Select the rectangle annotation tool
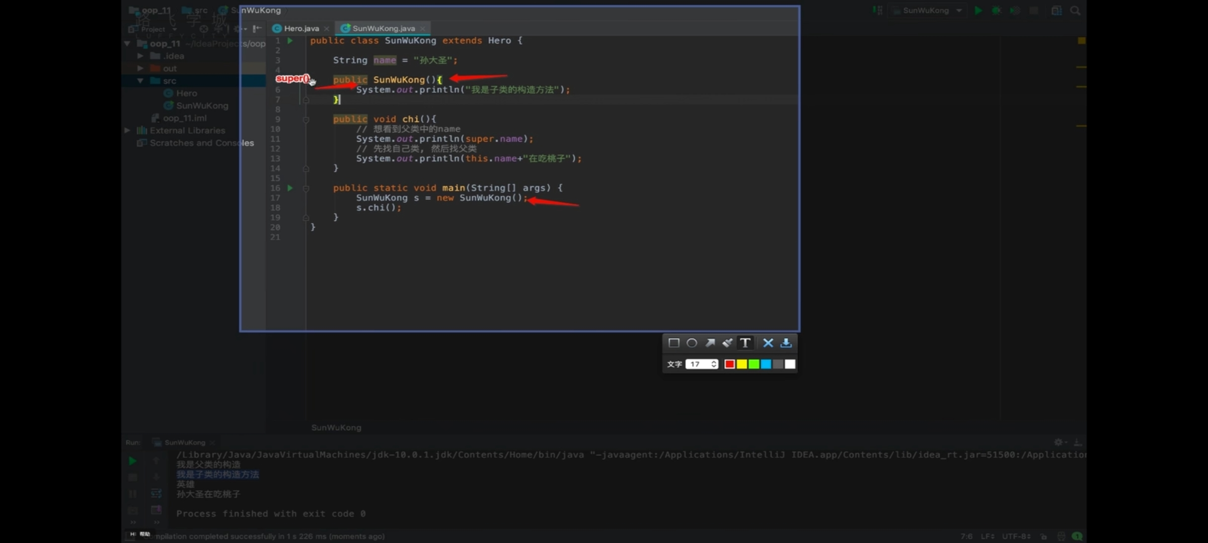This screenshot has height=543, width=1208. click(x=673, y=343)
